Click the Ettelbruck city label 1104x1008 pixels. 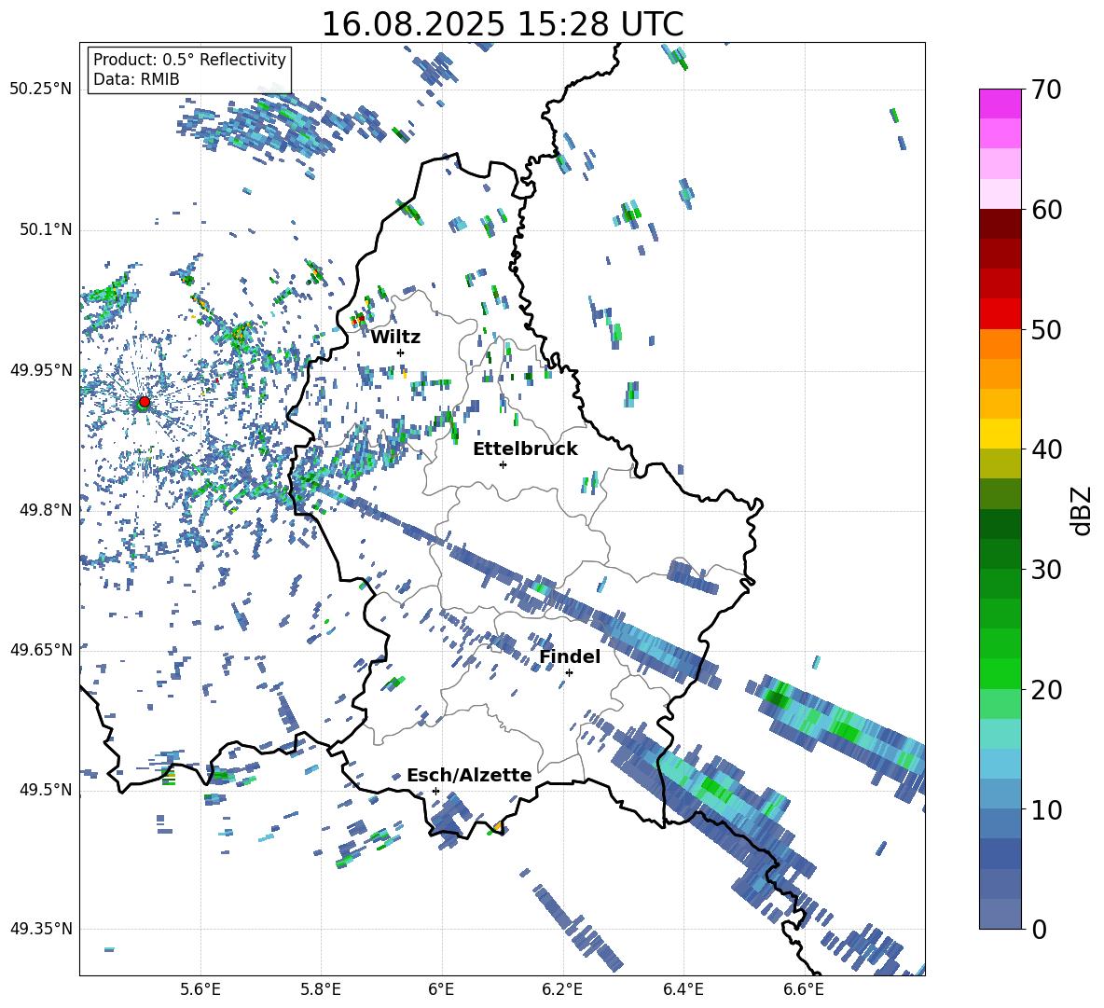click(525, 449)
